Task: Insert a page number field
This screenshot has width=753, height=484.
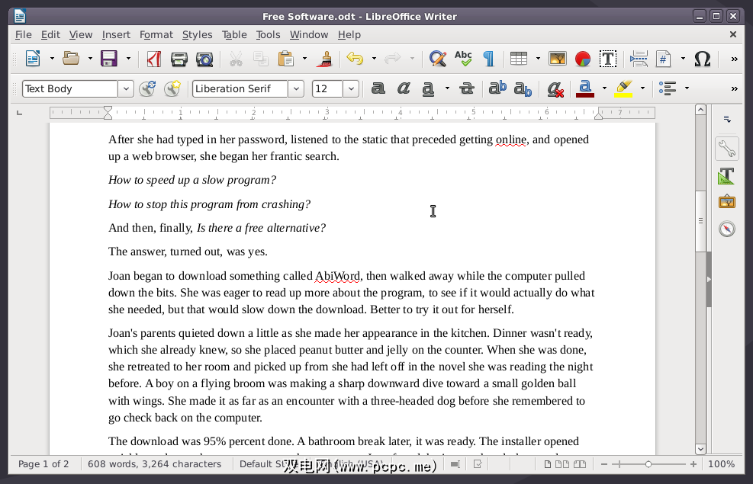Action: coord(664,59)
